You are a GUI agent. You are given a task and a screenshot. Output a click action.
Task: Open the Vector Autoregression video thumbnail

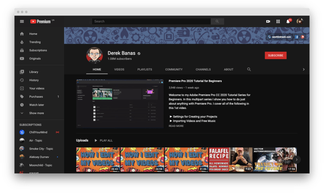(x=275, y=160)
